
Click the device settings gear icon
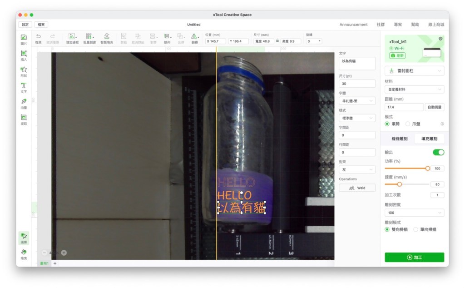click(440, 39)
